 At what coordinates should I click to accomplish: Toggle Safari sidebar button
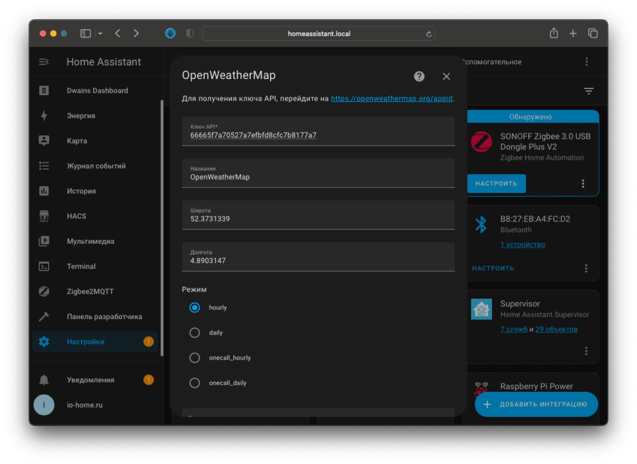[85, 34]
